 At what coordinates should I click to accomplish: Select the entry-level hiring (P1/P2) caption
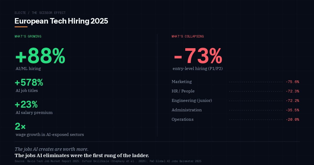198,69
